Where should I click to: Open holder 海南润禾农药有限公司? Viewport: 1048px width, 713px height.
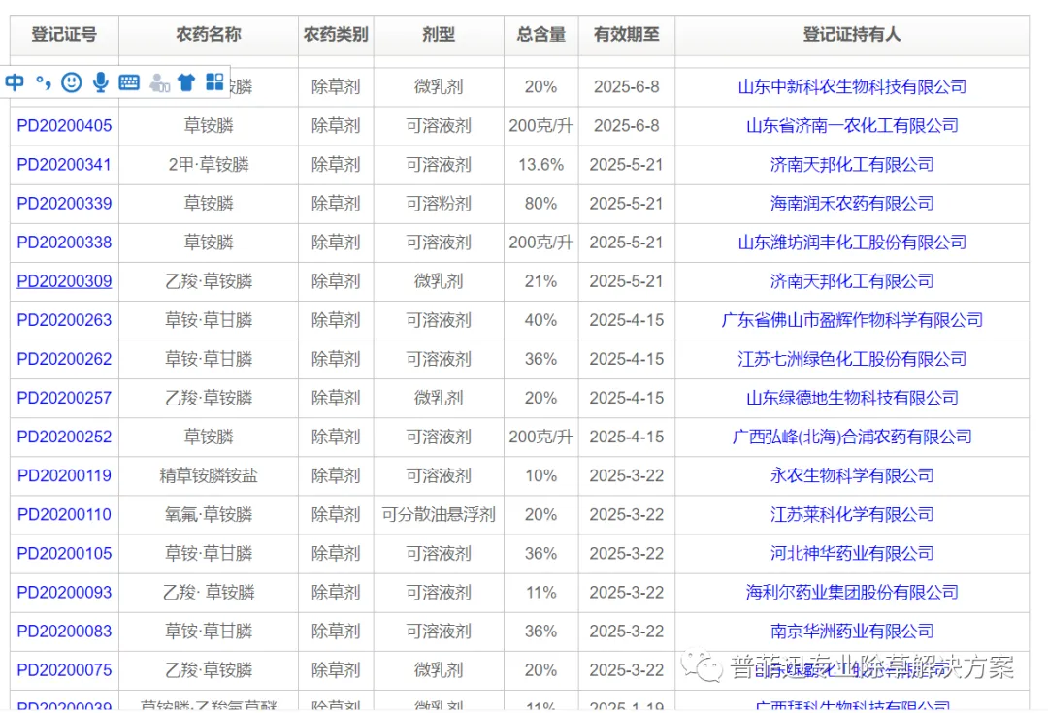852,203
